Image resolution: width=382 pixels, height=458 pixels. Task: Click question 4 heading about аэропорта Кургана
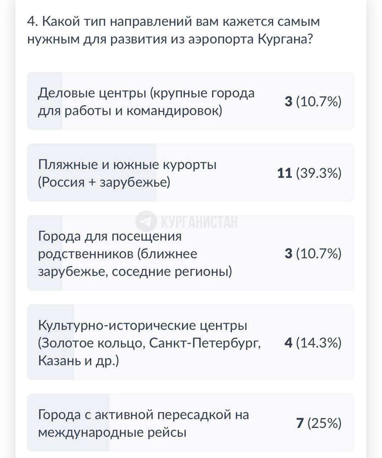[x=173, y=30]
